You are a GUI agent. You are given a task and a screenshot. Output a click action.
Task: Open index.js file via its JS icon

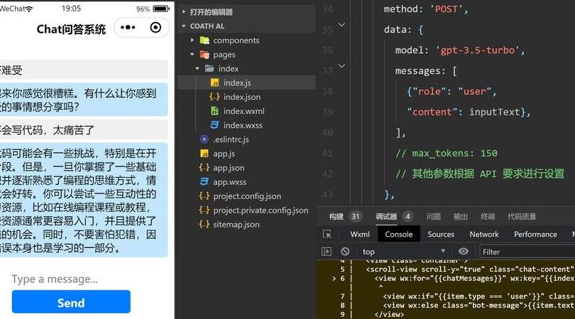click(215, 83)
